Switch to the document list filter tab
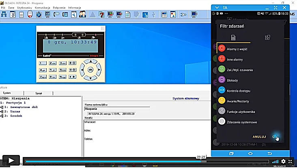The image size is (297, 168). (x=233, y=37)
